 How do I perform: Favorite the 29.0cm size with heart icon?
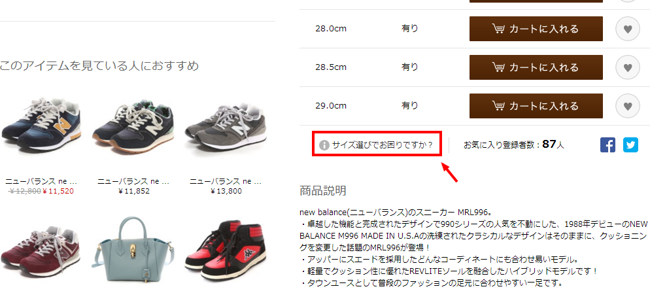point(628,106)
